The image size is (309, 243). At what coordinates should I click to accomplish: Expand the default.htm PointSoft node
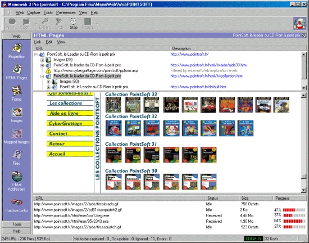point(48,87)
